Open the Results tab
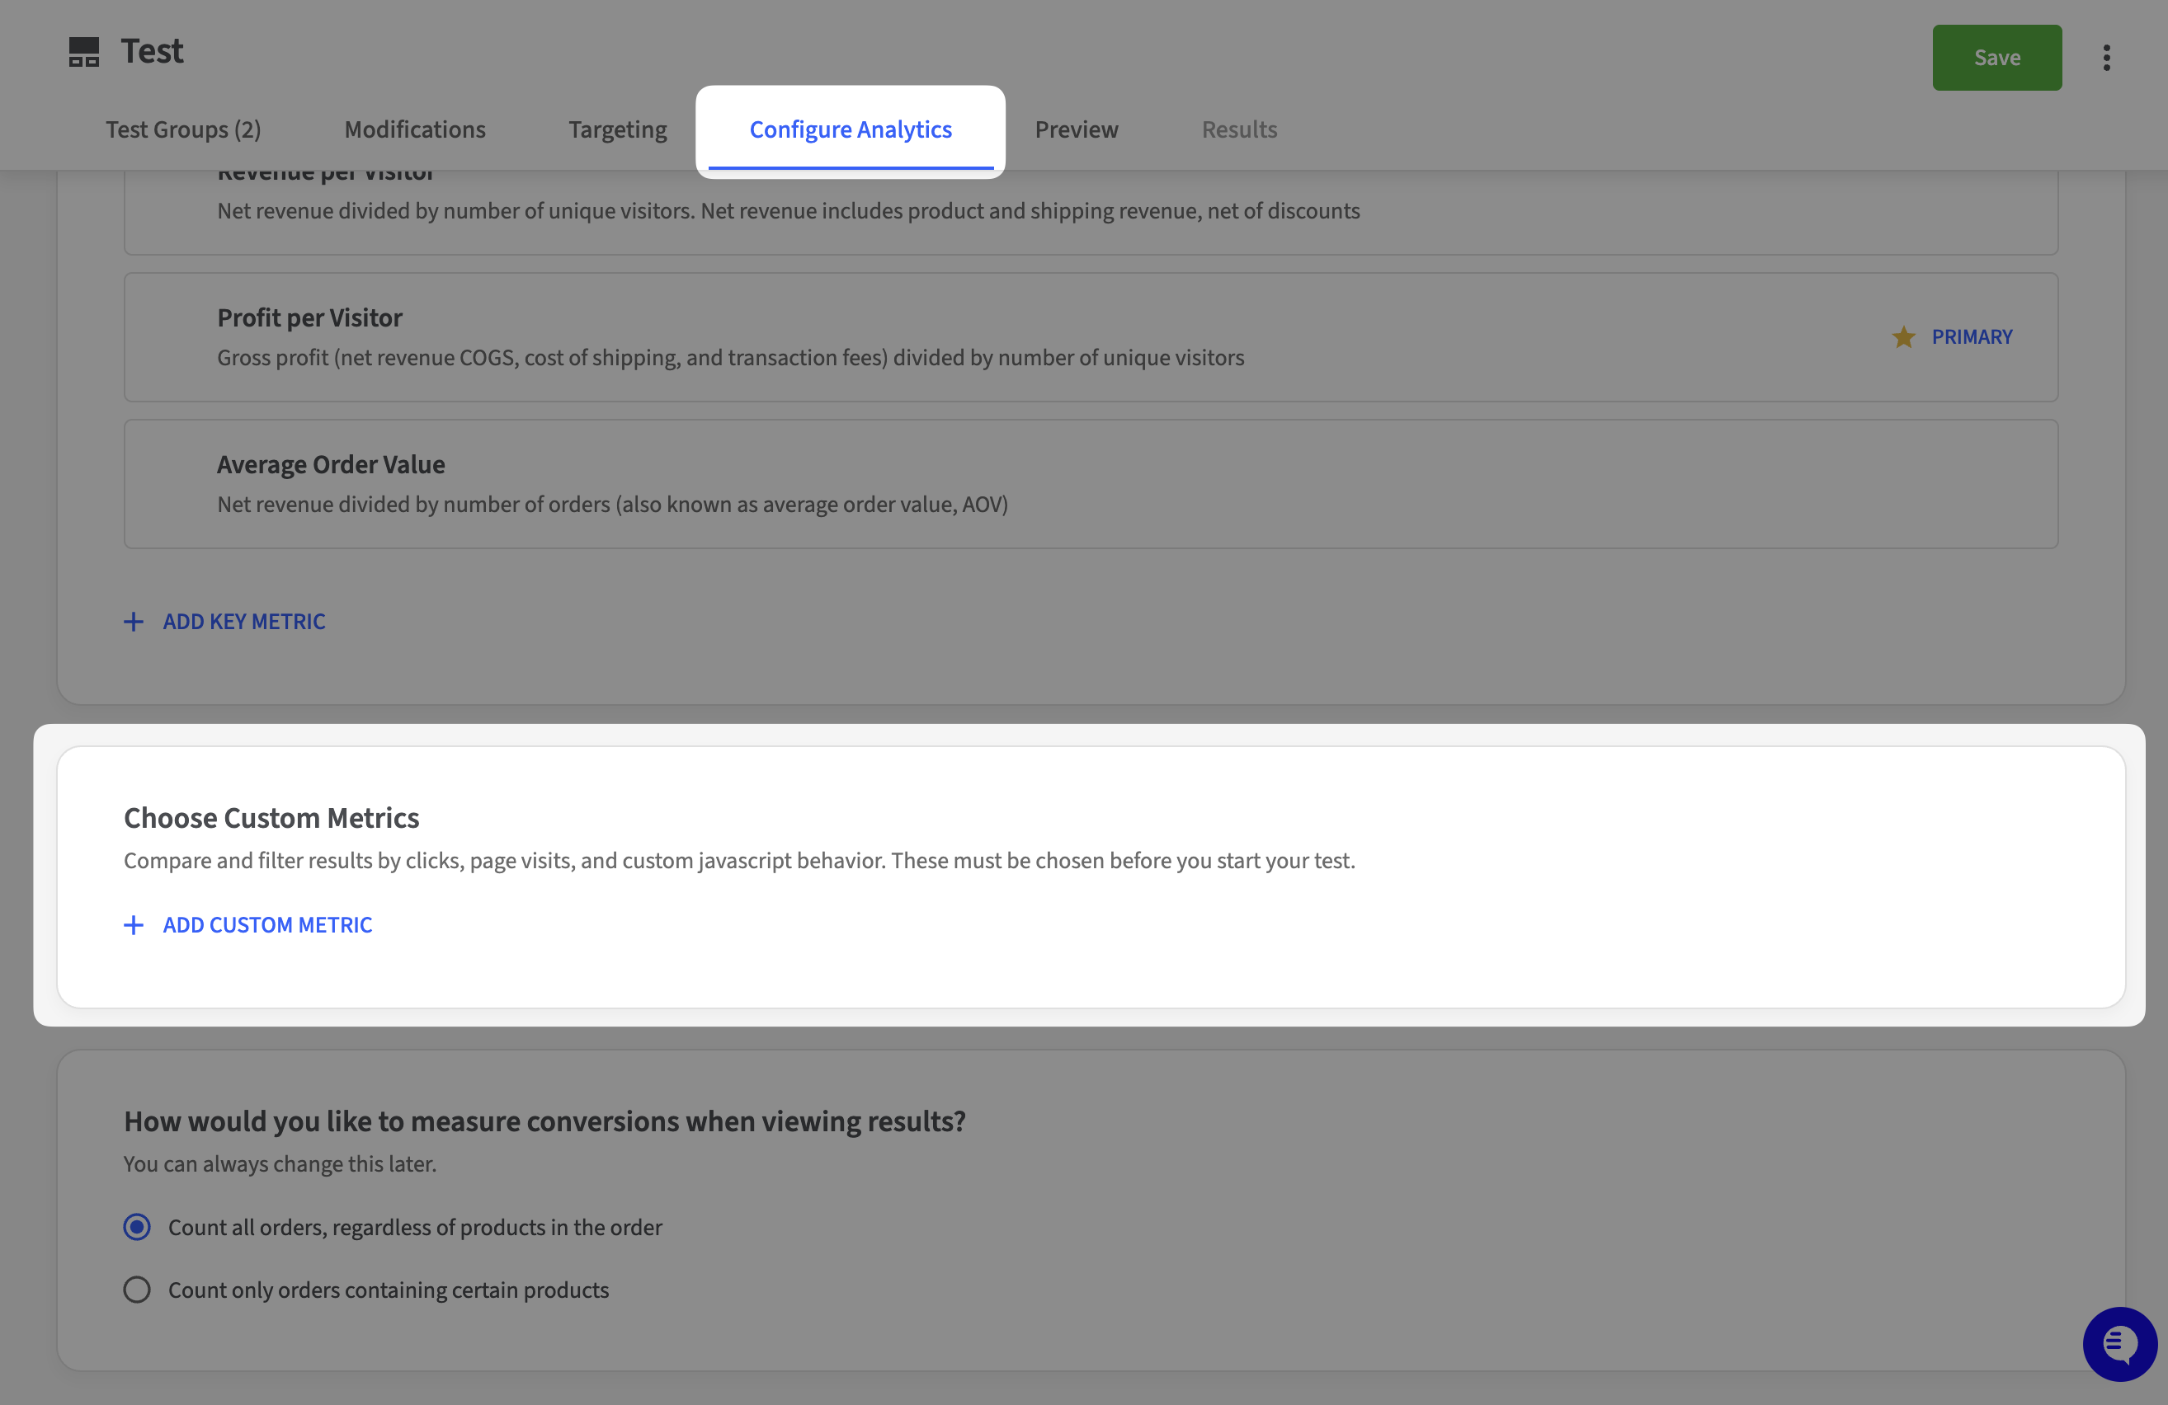The width and height of the screenshot is (2168, 1405). coord(1239,129)
